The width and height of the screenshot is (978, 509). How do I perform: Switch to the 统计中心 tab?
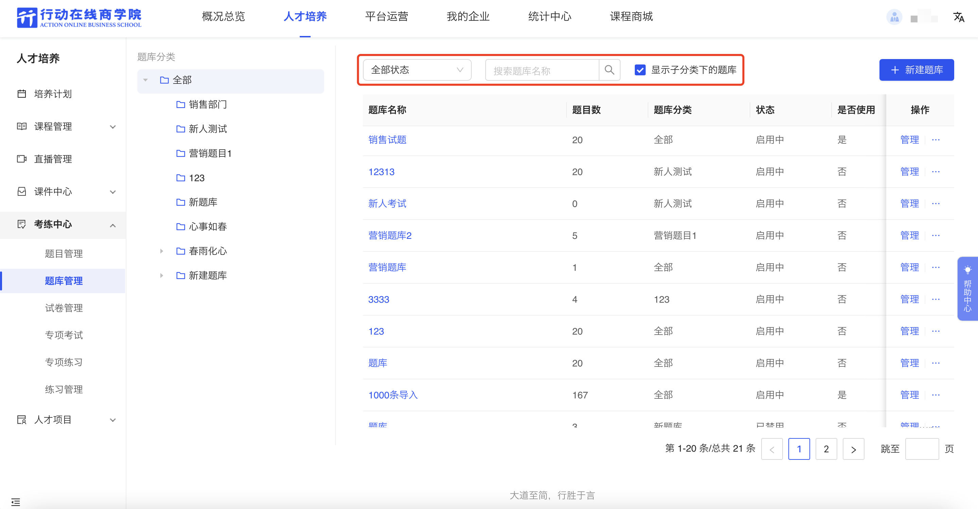pyautogui.click(x=550, y=17)
